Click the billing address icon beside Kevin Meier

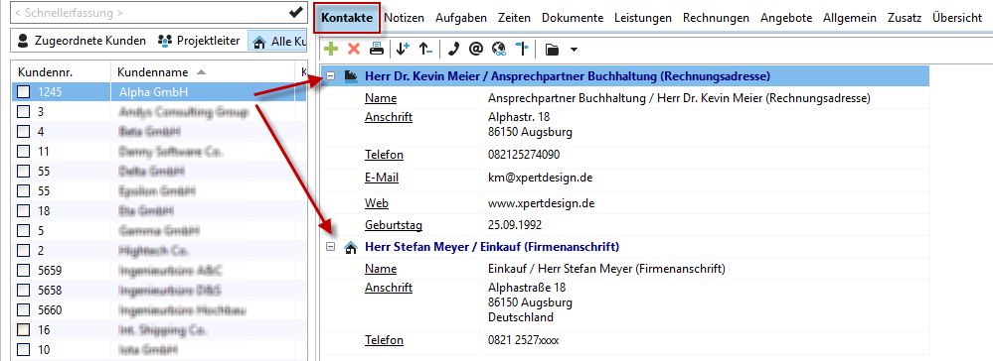pos(351,76)
